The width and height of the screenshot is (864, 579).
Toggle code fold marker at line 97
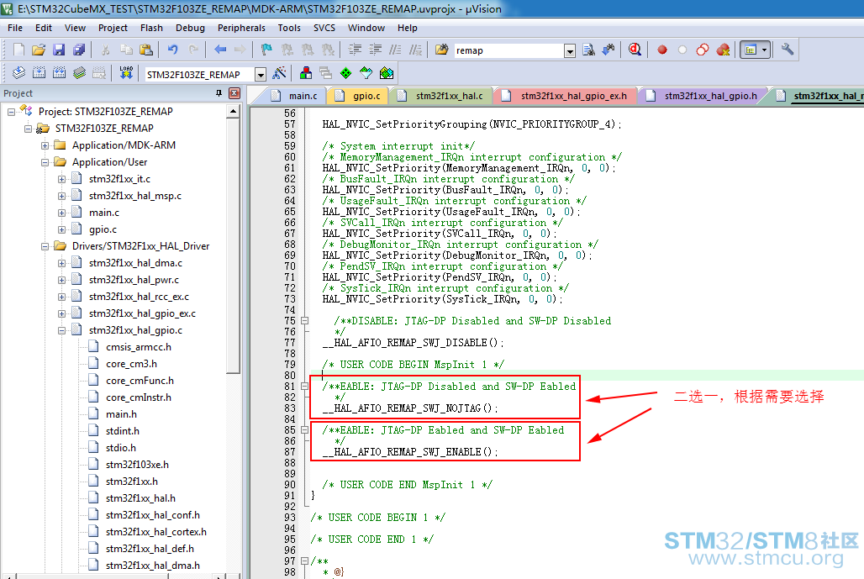pyautogui.click(x=305, y=561)
